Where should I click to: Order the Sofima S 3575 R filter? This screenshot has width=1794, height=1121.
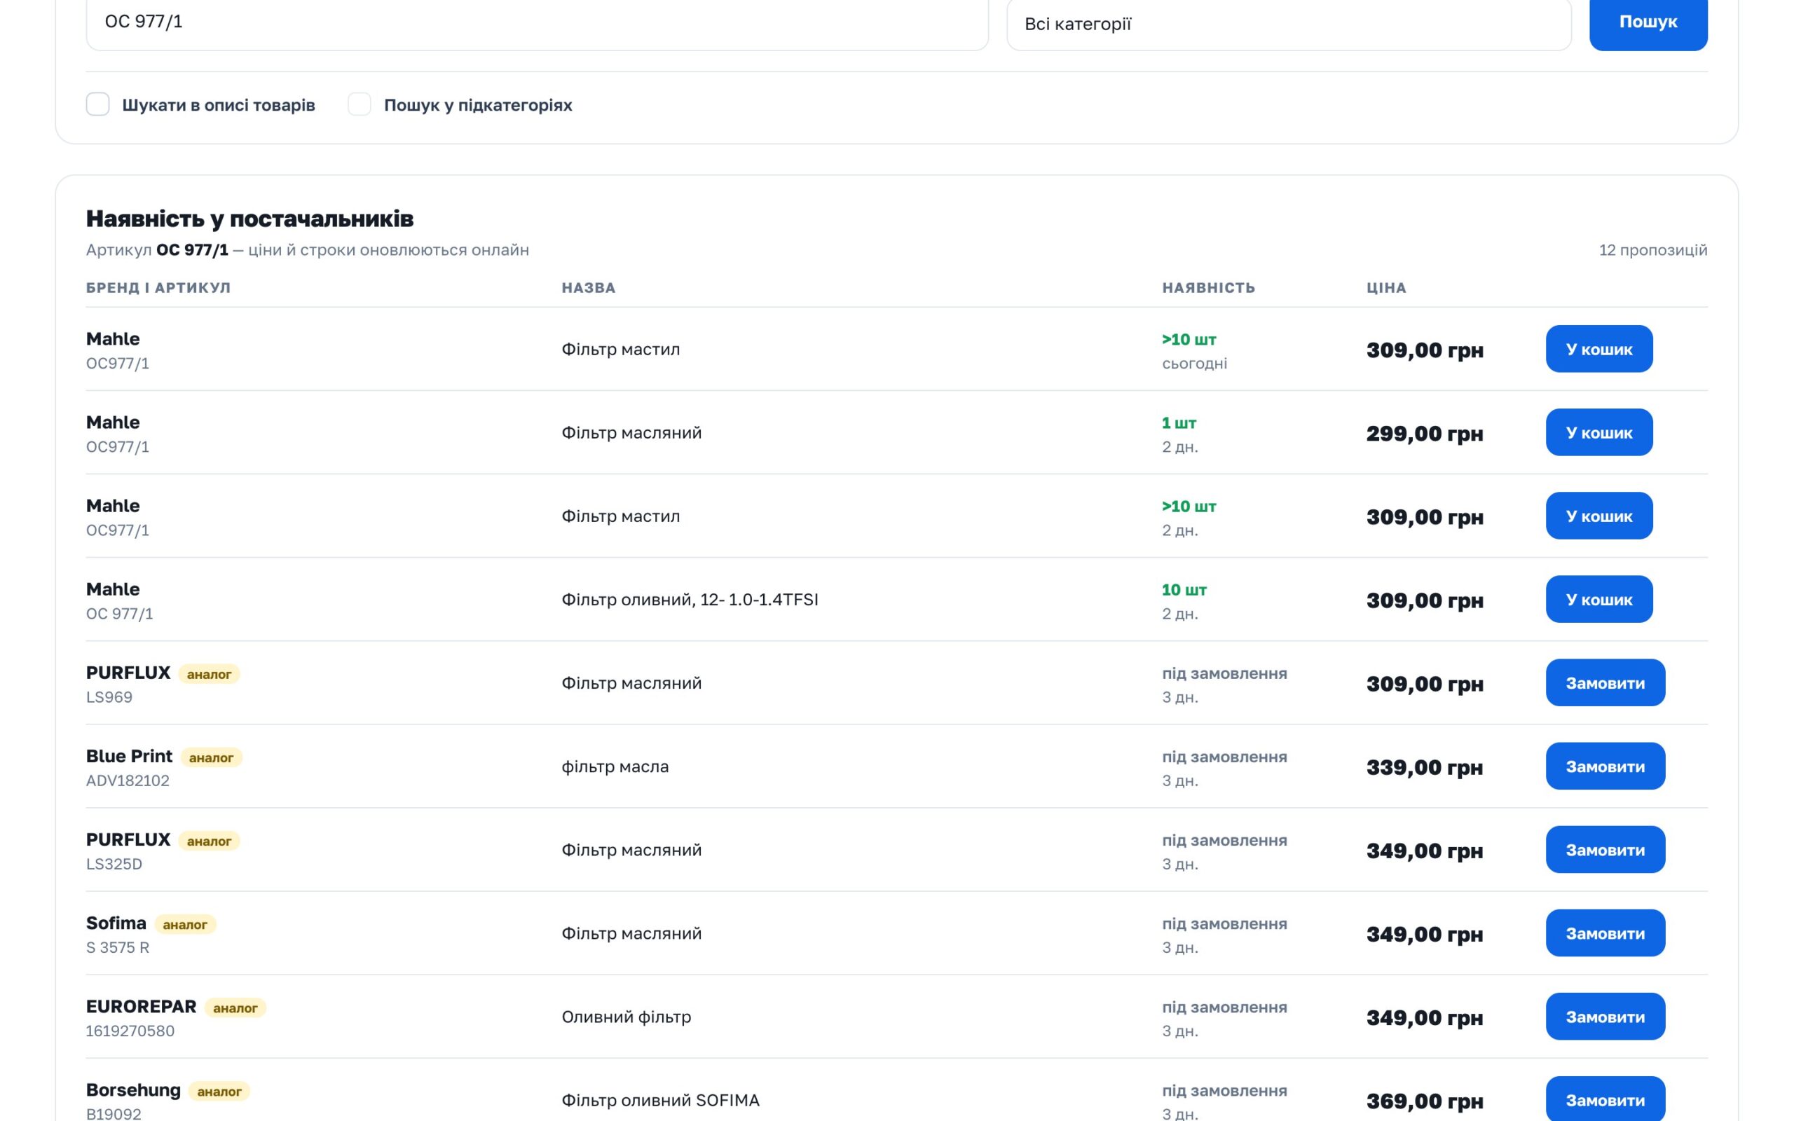click(1605, 933)
